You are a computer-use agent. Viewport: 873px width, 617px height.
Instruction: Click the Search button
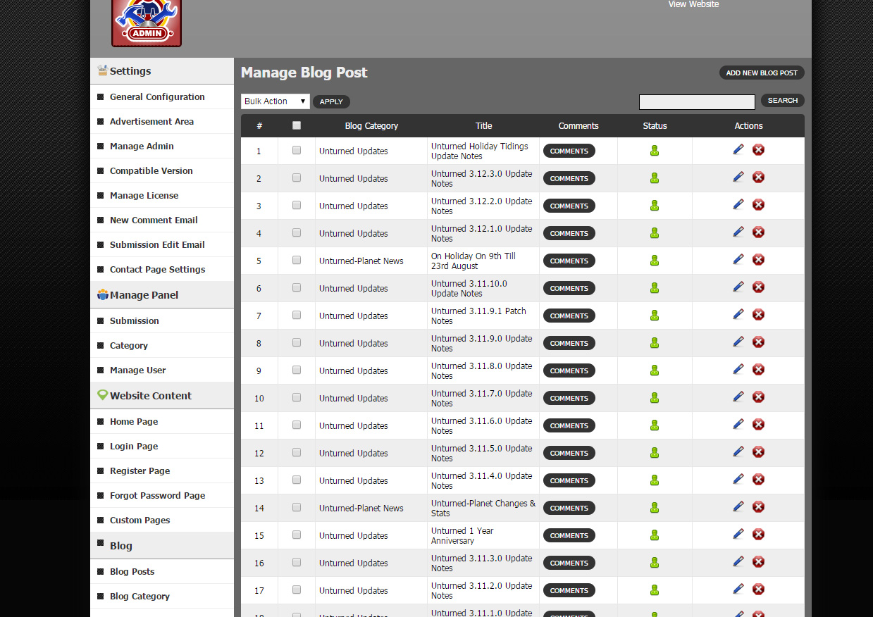[783, 101]
